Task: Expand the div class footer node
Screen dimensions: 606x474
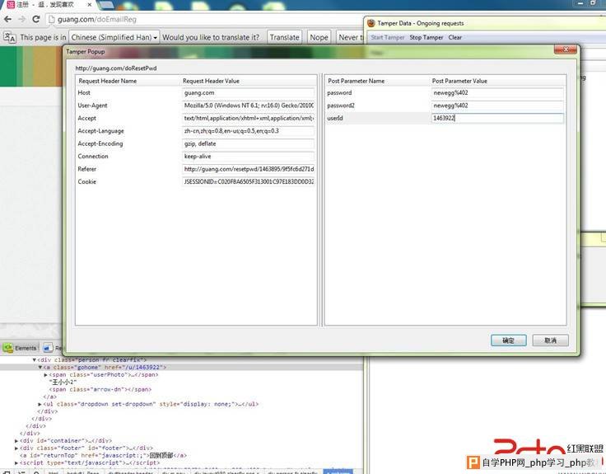Action: [16, 448]
